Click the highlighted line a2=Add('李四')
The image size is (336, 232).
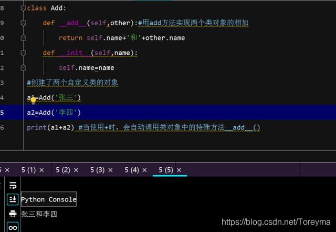coord(168,113)
